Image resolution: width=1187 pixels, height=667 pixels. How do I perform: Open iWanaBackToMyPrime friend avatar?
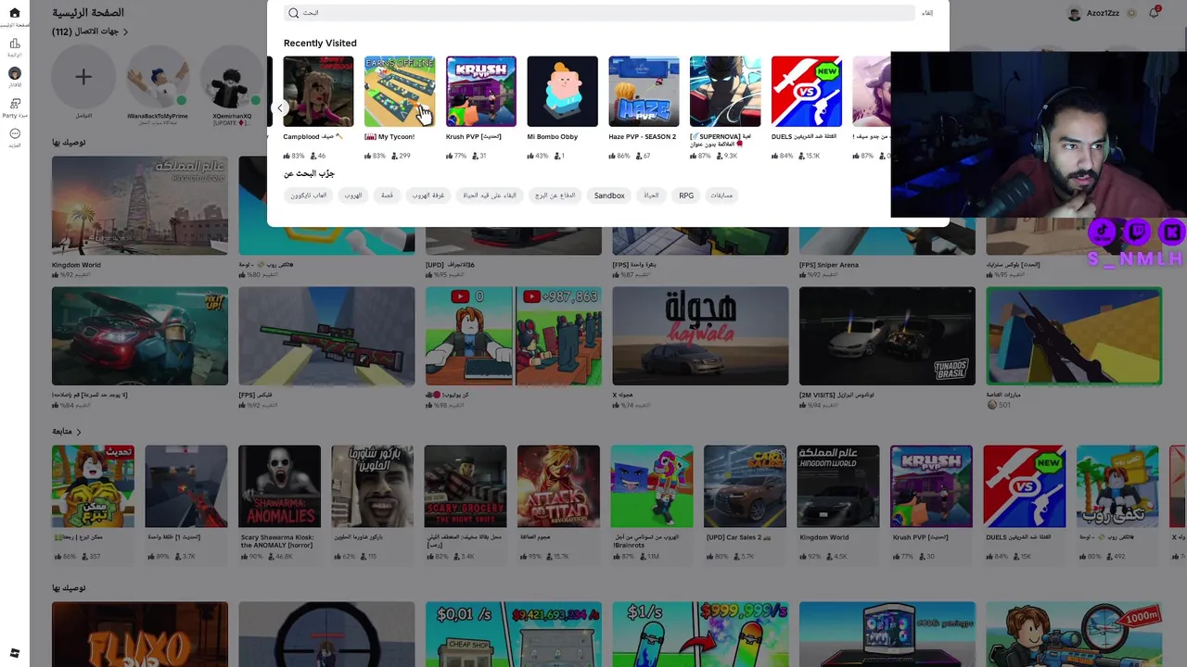(x=158, y=77)
